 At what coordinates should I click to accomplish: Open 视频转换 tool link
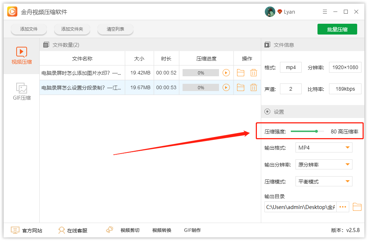(162, 230)
